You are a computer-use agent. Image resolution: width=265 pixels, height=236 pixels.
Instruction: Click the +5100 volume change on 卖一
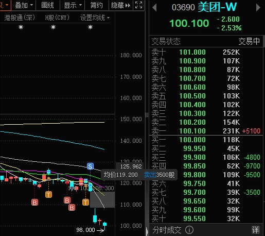(251, 131)
